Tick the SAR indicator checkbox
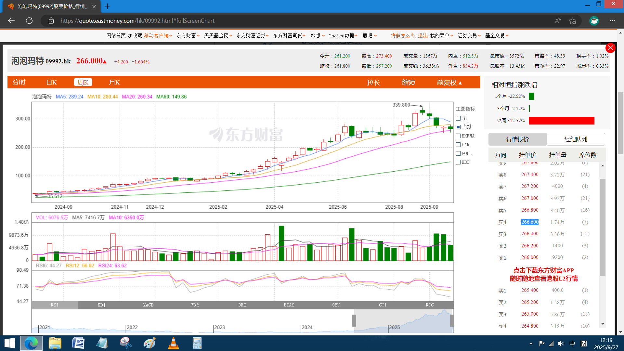The width and height of the screenshot is (624, 351). tap(458, 145)
